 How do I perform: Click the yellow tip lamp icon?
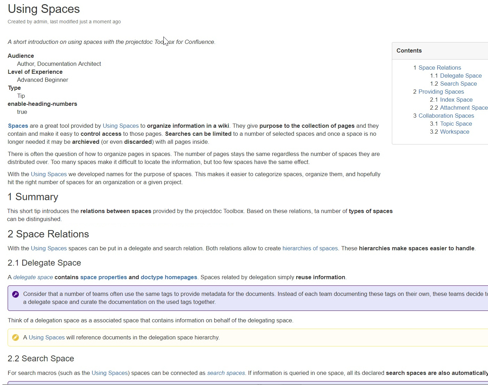tap(15, 337)
